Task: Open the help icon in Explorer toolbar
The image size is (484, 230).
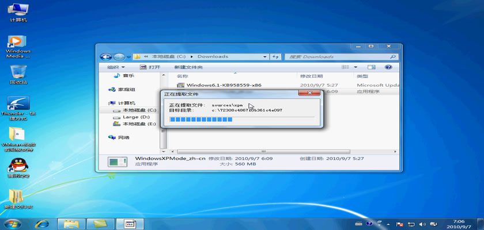Action: point(389,67)
